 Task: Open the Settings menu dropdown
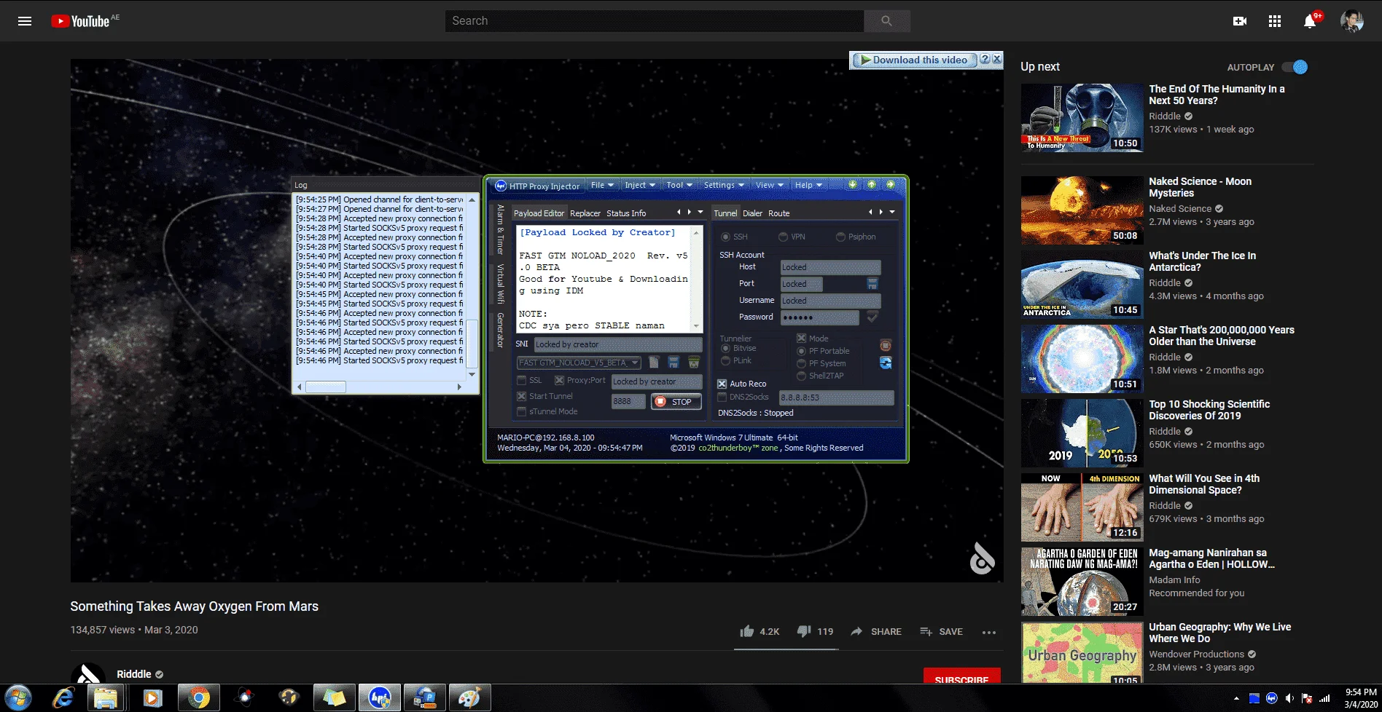tap(724, 185)
